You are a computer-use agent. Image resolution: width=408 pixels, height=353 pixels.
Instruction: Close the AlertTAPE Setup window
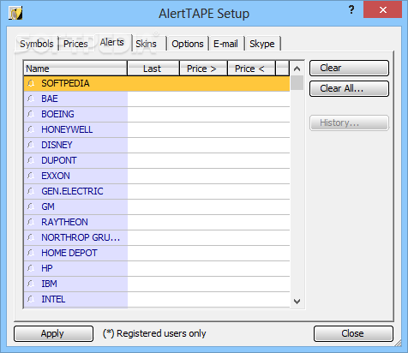click(382, 9)
